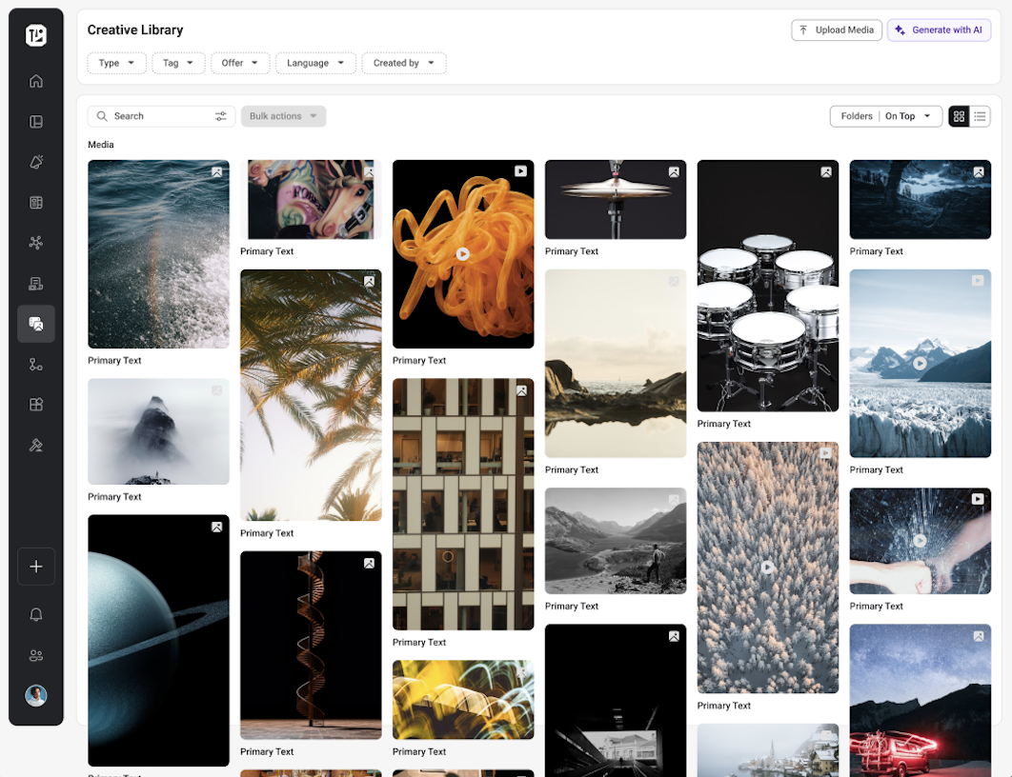Image resolution: width=1012 pixels, height=777 pixels.
Task: Open the search filter settings icon
Action: 220,116
